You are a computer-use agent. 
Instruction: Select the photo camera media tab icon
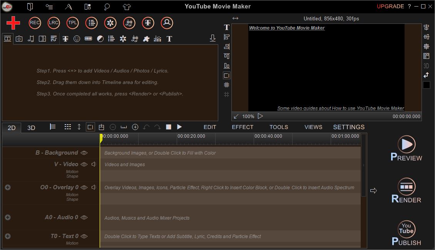click(19, 39)
